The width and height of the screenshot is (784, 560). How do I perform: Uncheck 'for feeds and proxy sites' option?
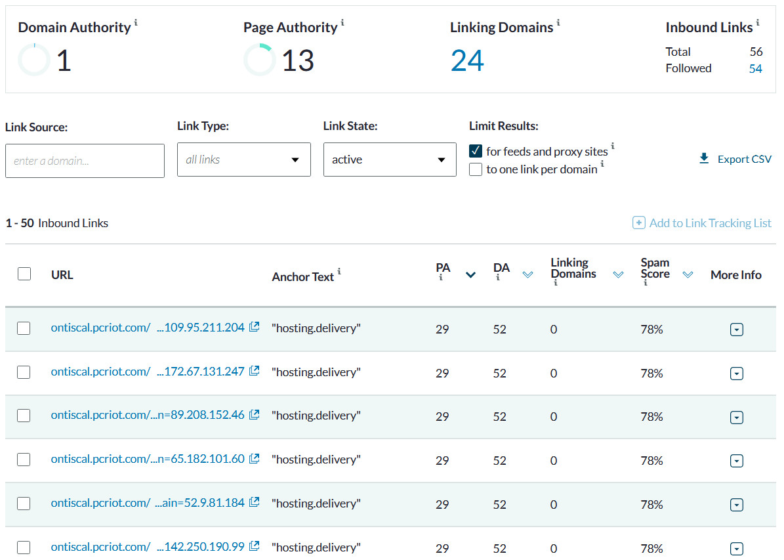pos(476,150)
